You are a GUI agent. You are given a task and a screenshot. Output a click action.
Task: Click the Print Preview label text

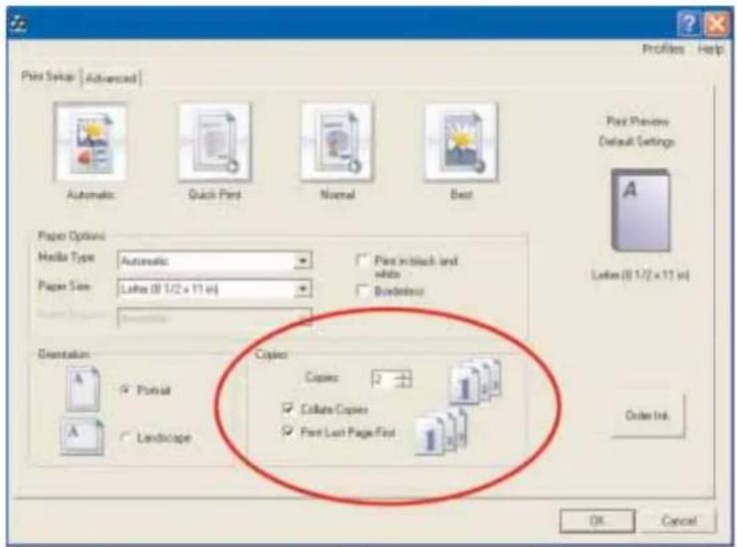636,121
